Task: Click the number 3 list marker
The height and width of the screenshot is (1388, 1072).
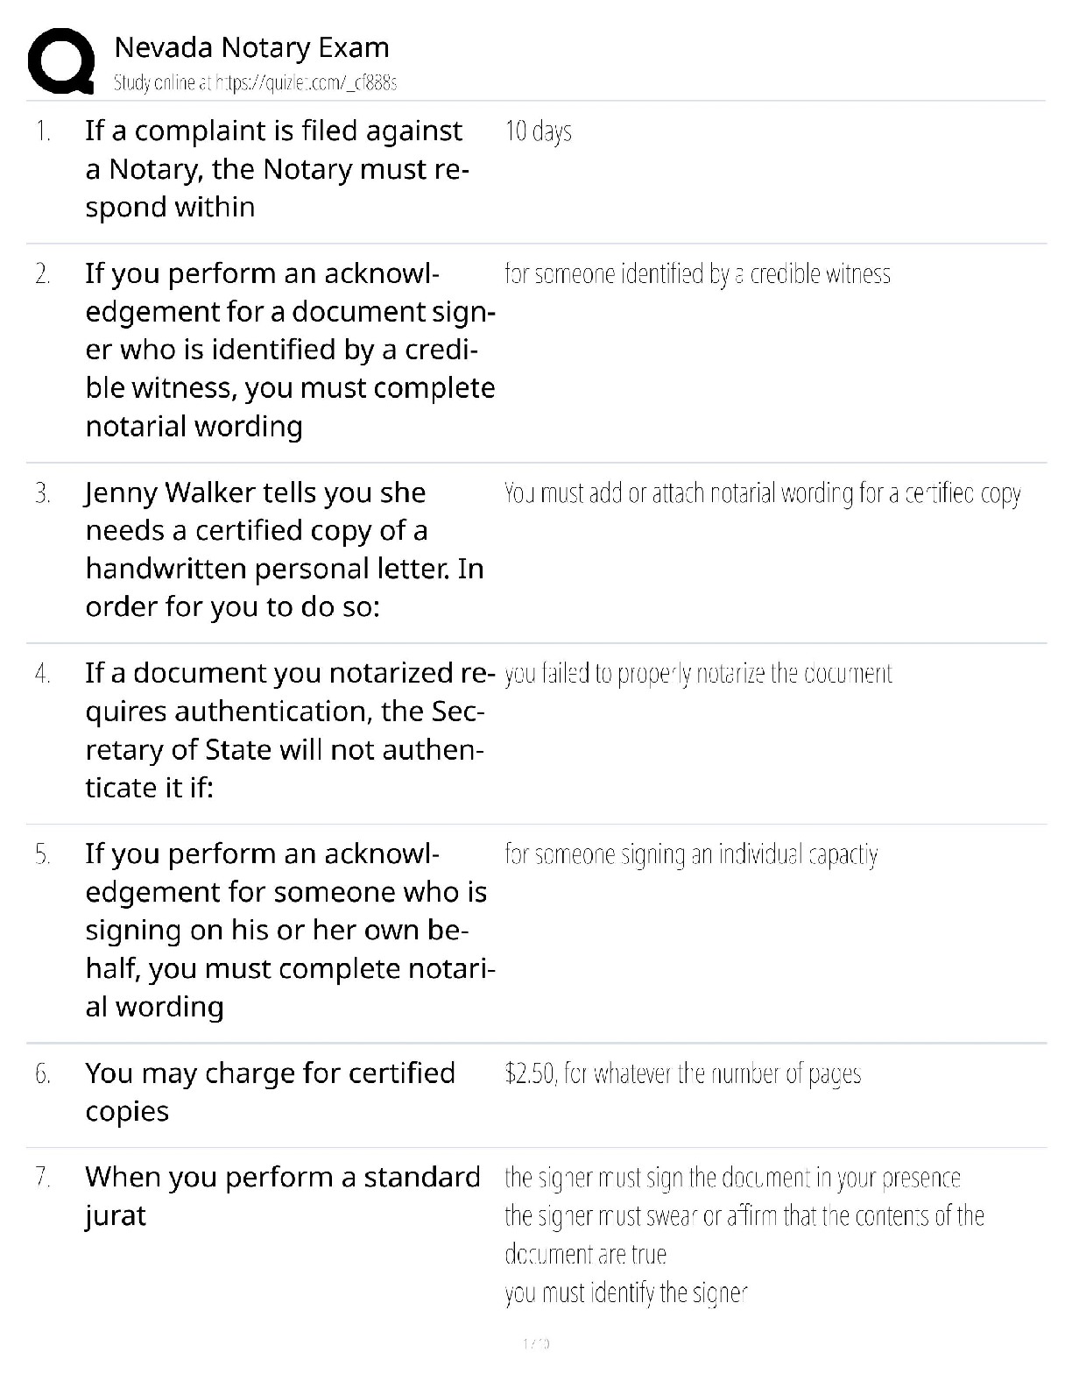Action: pos(43,494)
